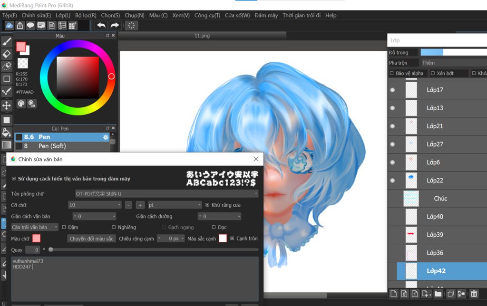Enable the Xén bớt clipping checkbox
The width and height of the screenshot is (487, 306).
[x=433, y=73]
